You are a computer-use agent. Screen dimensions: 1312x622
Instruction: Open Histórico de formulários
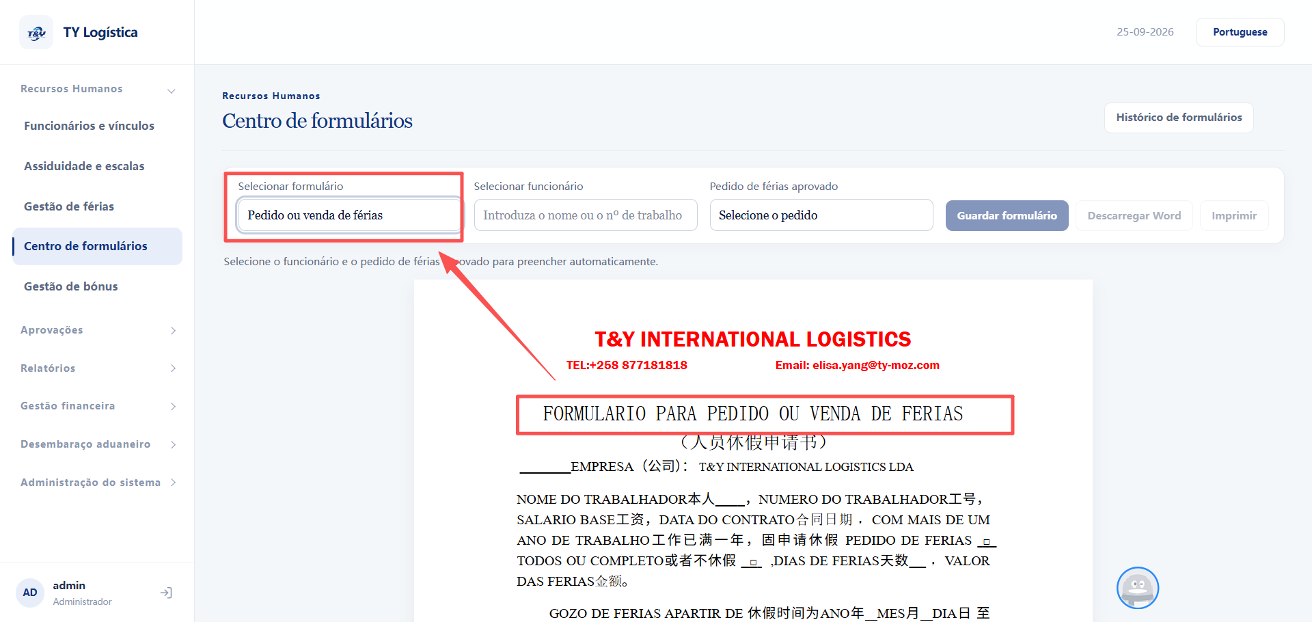(1179, 118)
